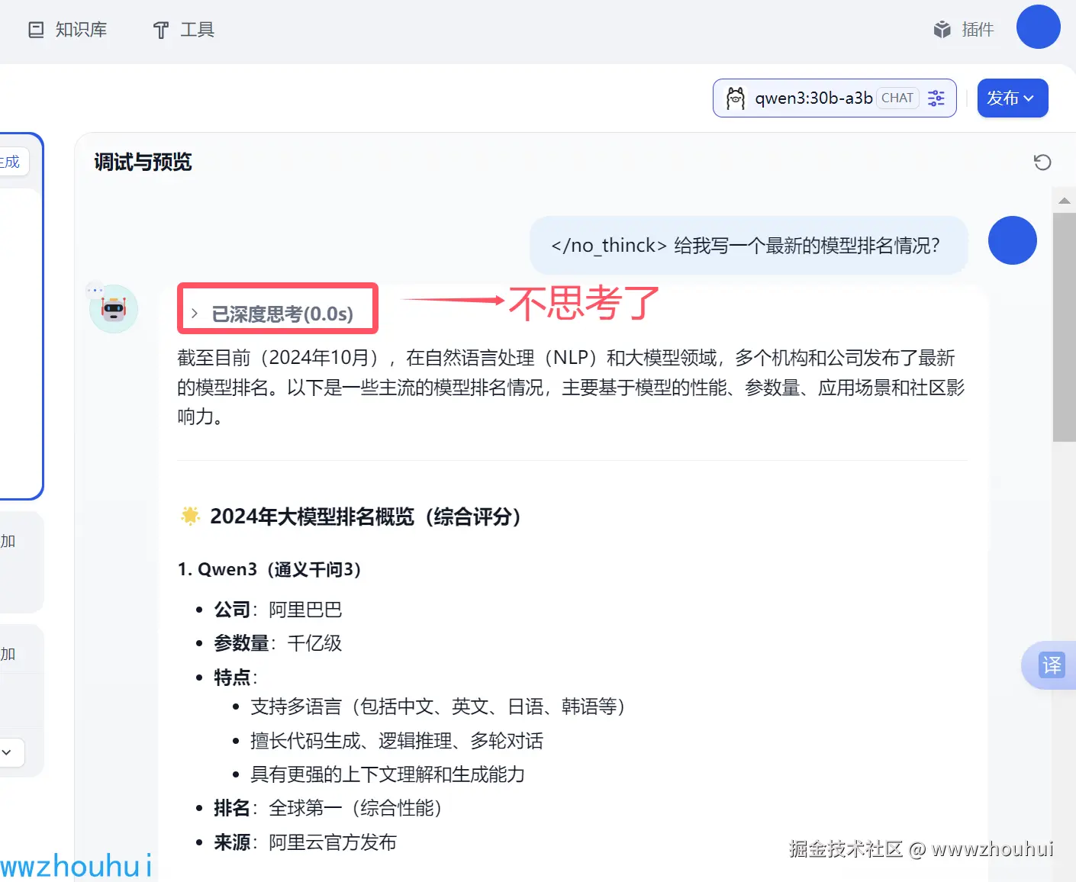The image size is (1076, 882).
Task: Click the 插件 plugin button
Action: [x=964, y=30]
